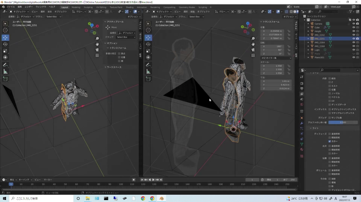Open Select Box drag dropdown in left header
Image resolution: width=361 pixels, height=202 pixels.
click(x=54, y=17)
